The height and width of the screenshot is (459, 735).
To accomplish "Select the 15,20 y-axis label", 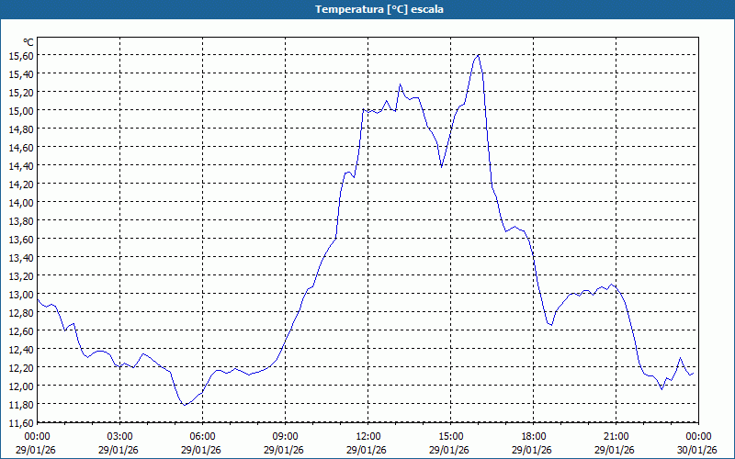I will (x=21, y=93).
